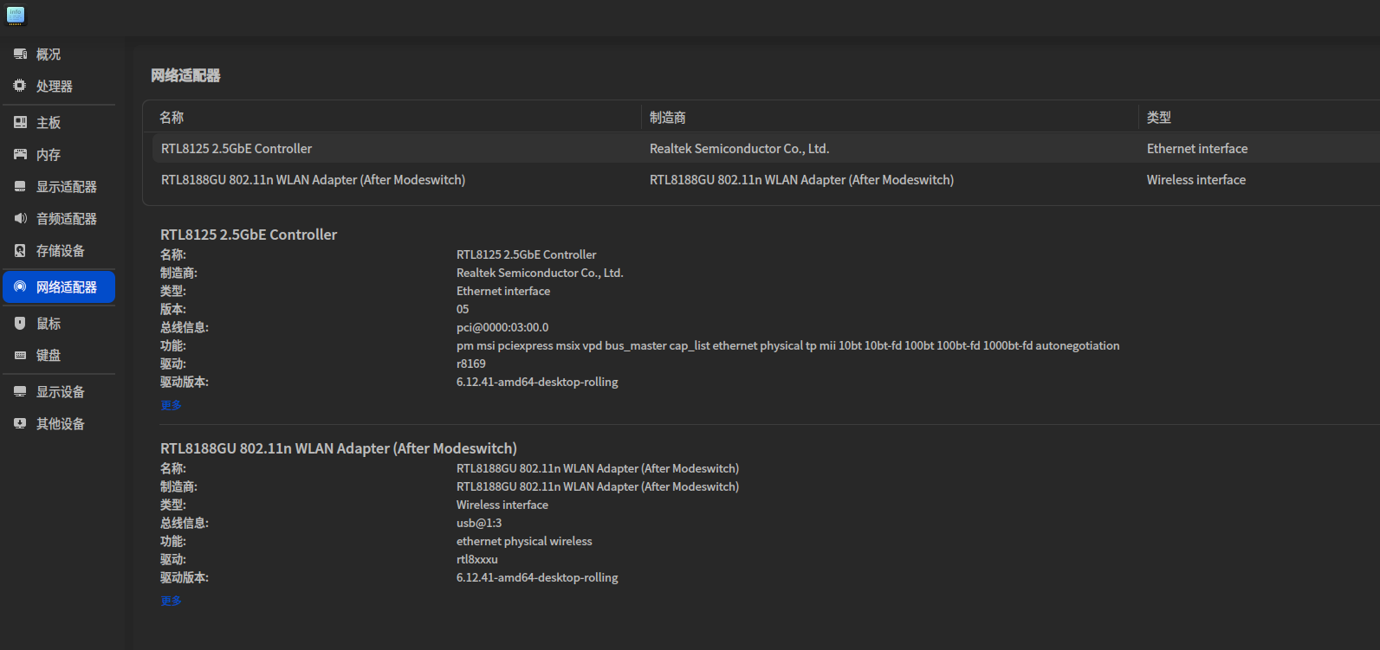Screen dimensions: 1380x650
Task: Sort by 制造商 column header
Action: (667, 117)
